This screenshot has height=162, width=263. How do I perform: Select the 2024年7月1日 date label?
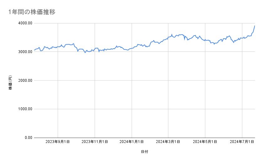tap(242, 142)
